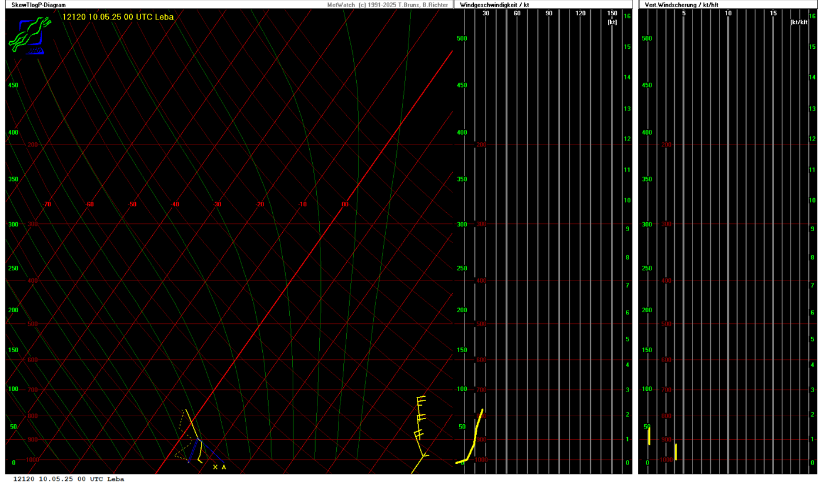The image size is (823, 485).
Task: Click the 60 kt tick on the wind speed scale
Action: click(x=517, y=14)
